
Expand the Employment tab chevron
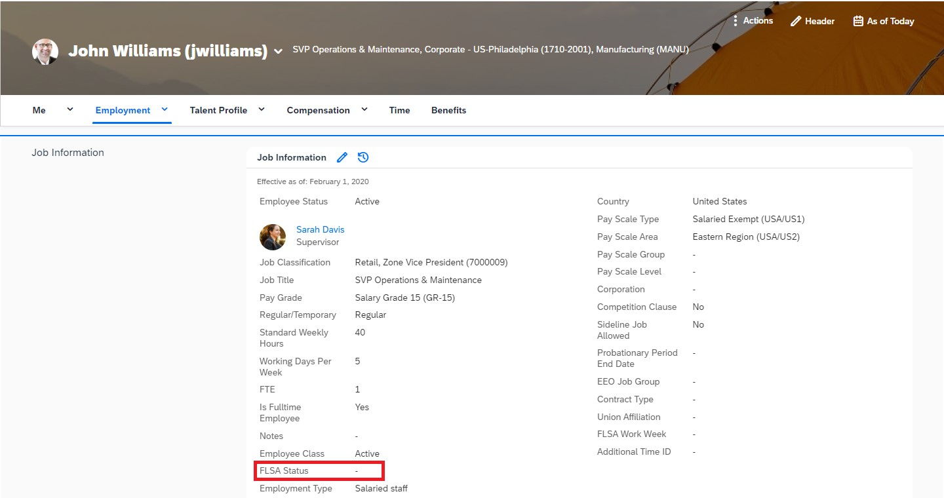(165, 109)
